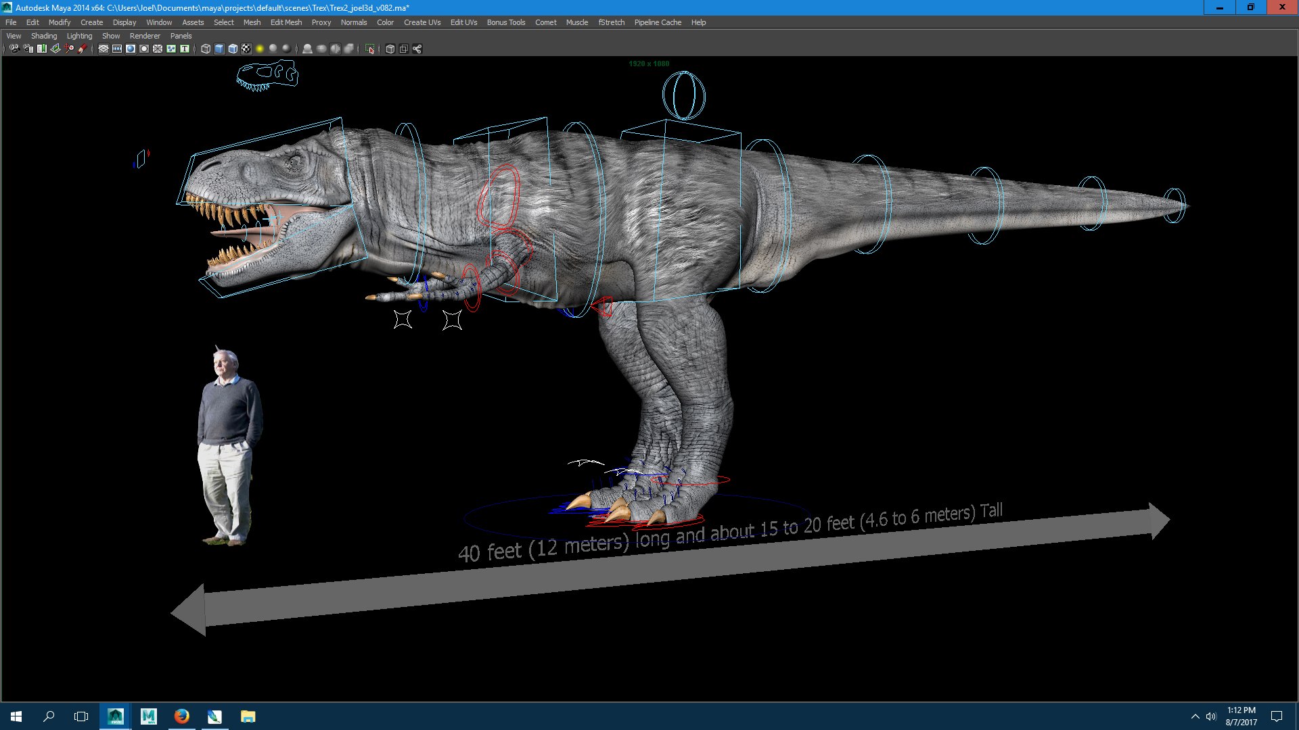Open the File menu
The height and width of the screenshot is (730, 1299).
(x=11, y=22)
